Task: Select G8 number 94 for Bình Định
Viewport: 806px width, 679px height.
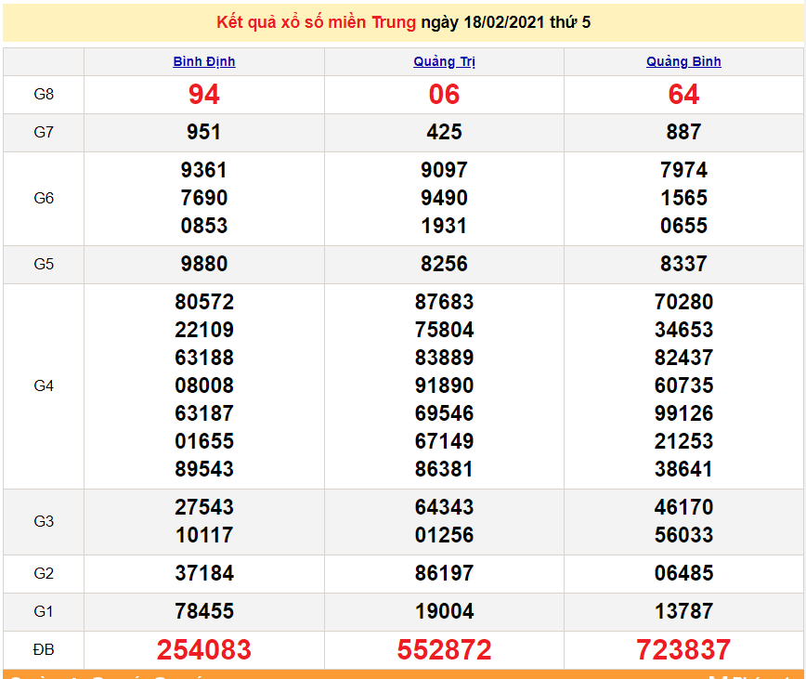Action: pos(204,95)
